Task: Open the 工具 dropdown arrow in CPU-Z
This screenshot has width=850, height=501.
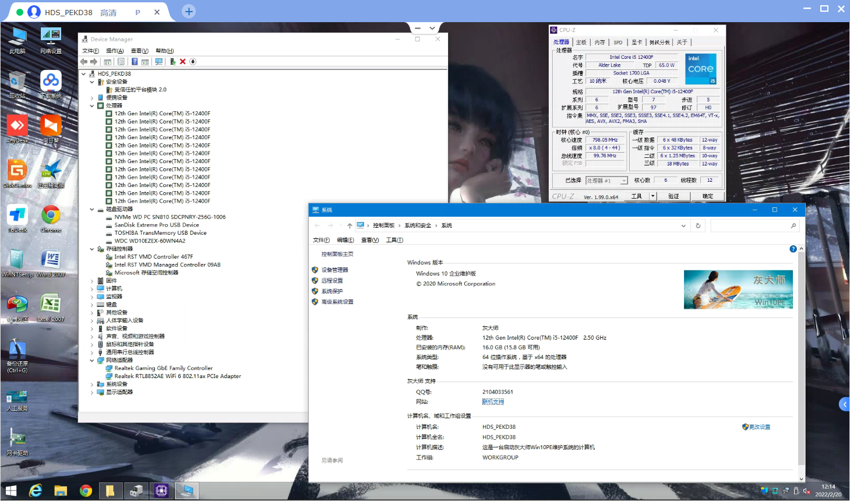Action: coord(653,196)
